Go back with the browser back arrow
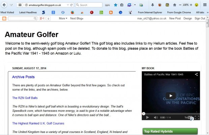This screenshot has height=135, width=209. coord(4,5)
